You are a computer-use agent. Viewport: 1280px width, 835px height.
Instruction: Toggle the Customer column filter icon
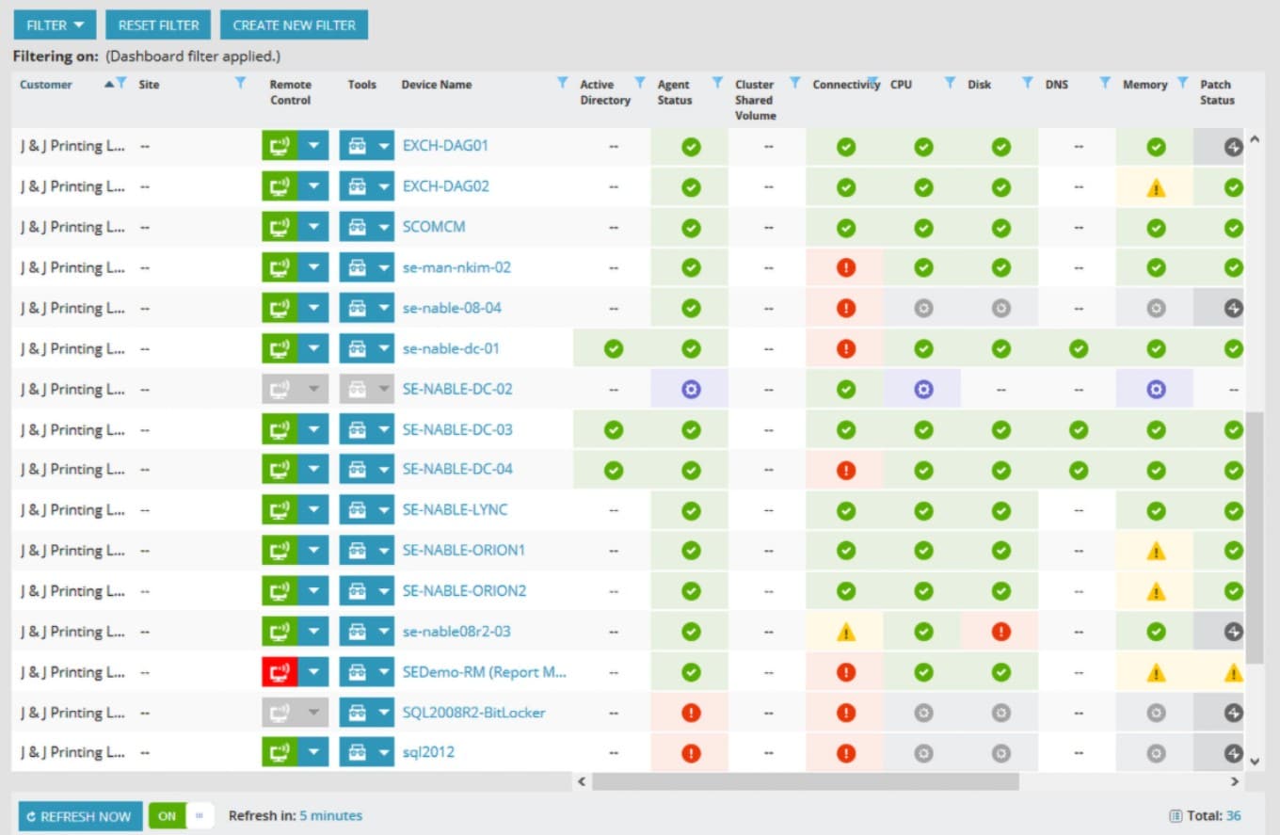(x=121, y=84)
